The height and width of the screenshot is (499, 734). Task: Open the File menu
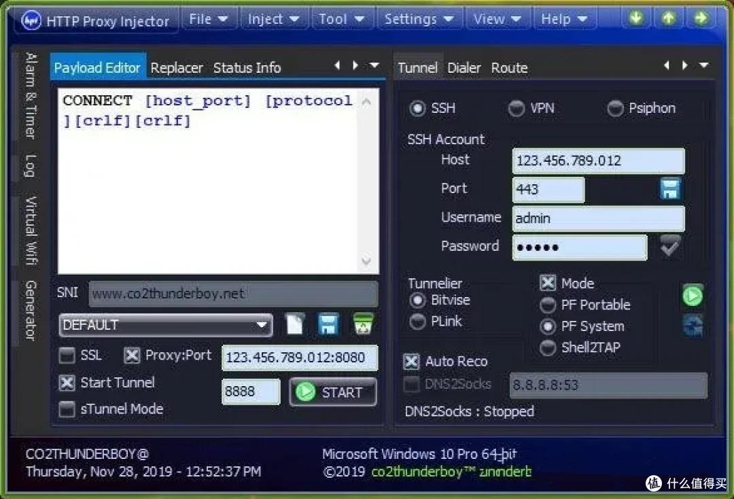pos(209,19)
